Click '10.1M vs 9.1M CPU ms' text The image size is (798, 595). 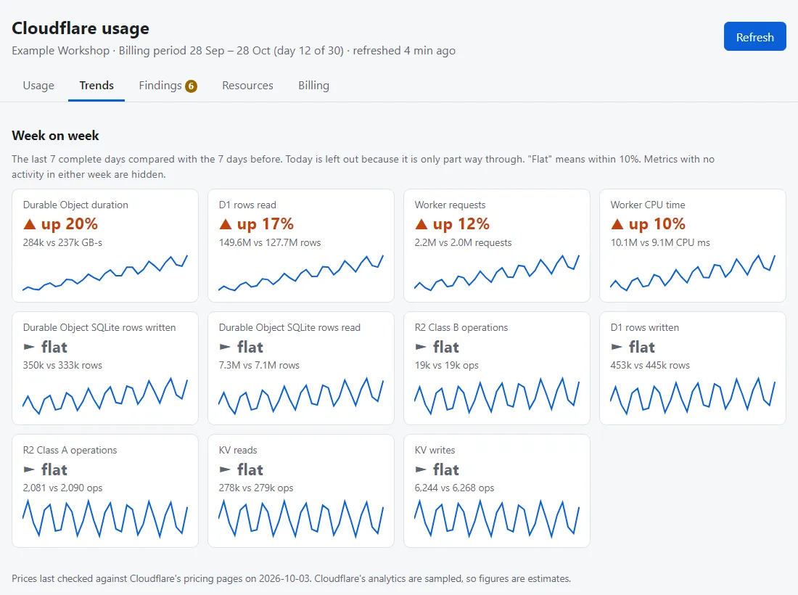pyautogui.click(x=660, y=243)
